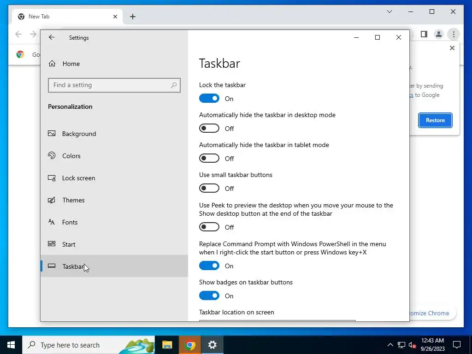472x354 pixels.
Task: Close the New Tab in Chrome
Action: click(x=115, y=17)
